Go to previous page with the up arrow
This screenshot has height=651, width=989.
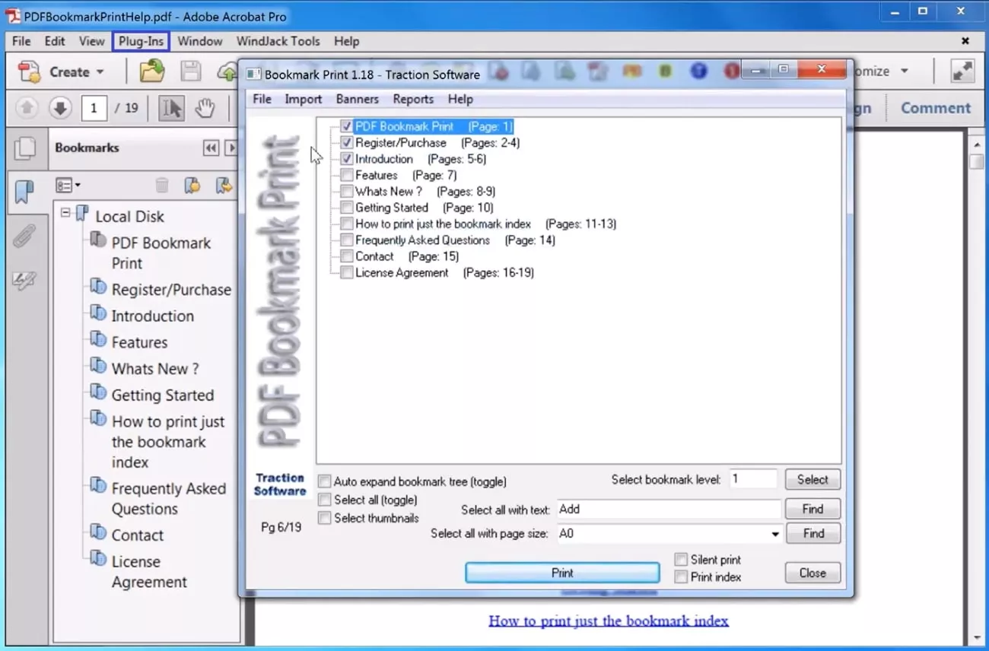click(x=27, y=108)
